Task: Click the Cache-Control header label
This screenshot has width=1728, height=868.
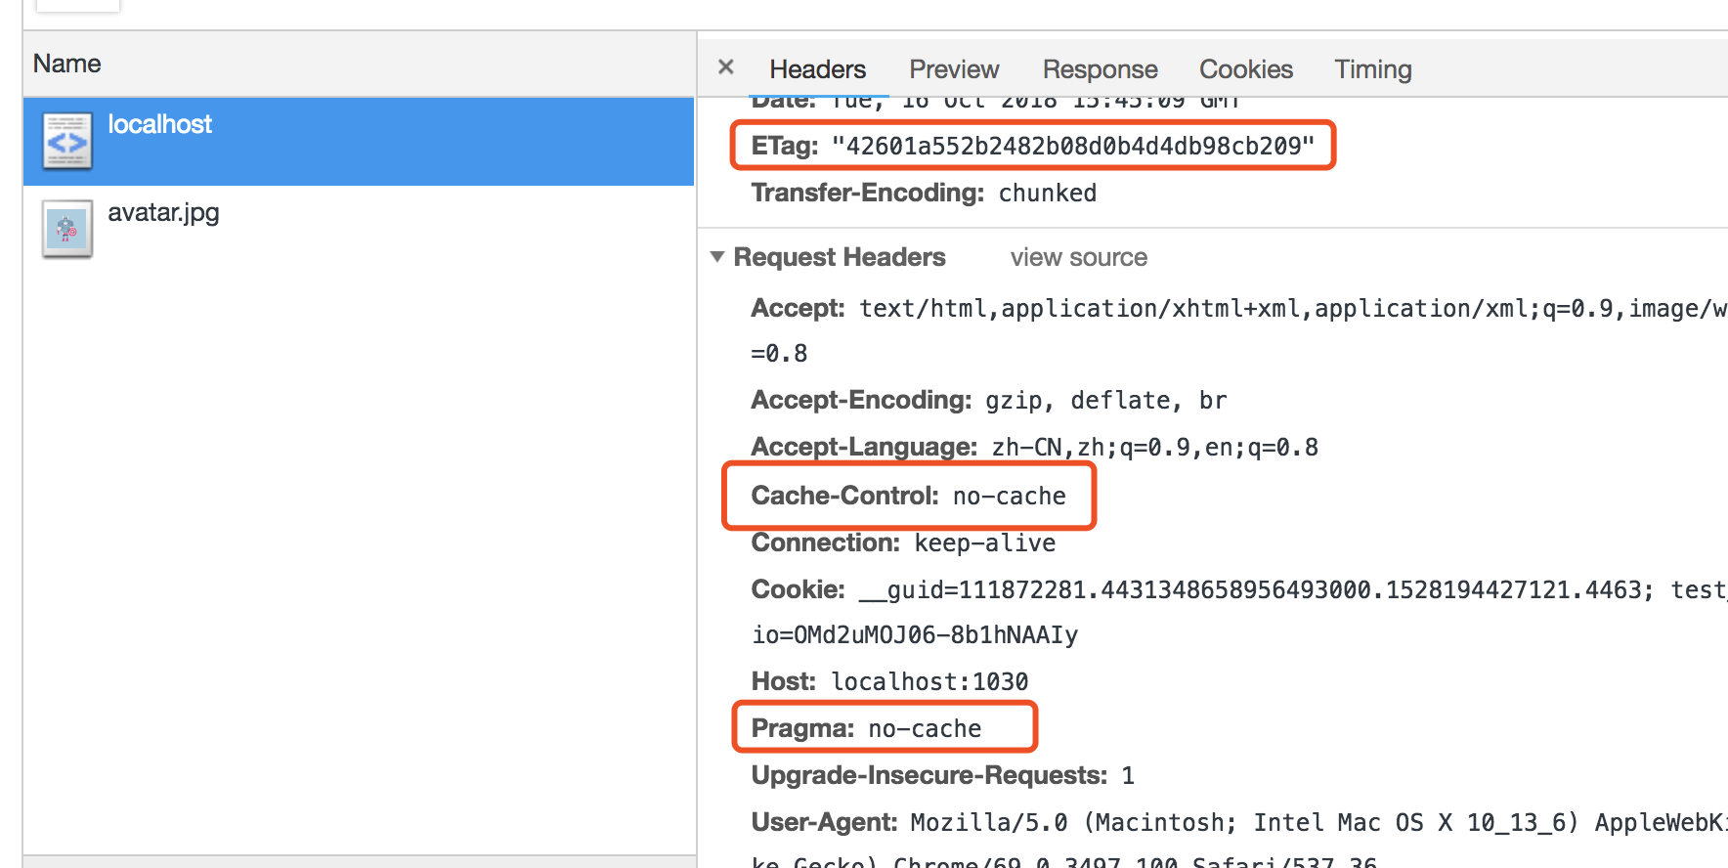Action: pos(844,496)
